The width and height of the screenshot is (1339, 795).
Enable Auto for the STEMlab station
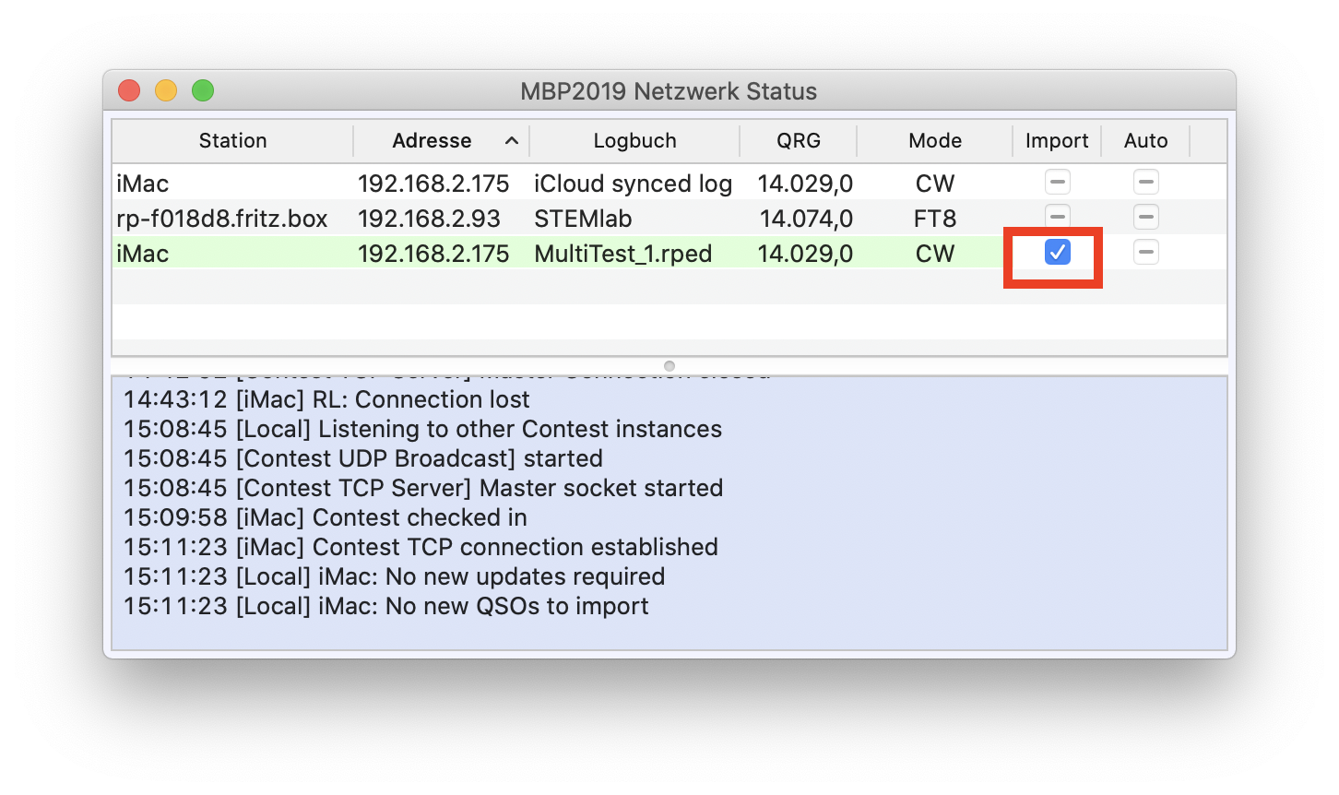tap(1145, 218)
